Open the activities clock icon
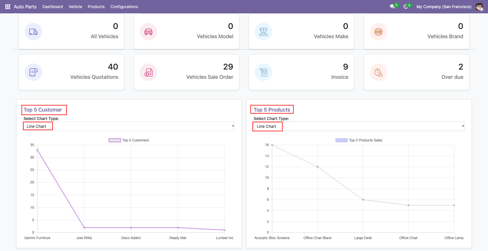The width and height of the screenshot is (488, 251). click(x=406, y=7)
